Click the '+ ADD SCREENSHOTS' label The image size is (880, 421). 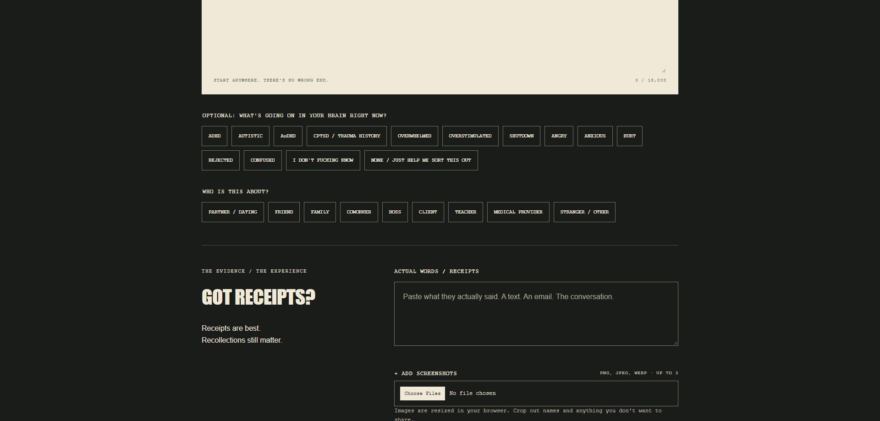click(425, 373)
